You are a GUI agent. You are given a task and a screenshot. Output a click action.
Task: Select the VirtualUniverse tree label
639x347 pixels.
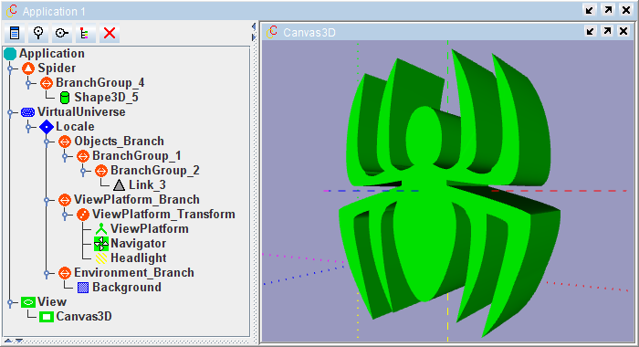click(x=81, y=111)
